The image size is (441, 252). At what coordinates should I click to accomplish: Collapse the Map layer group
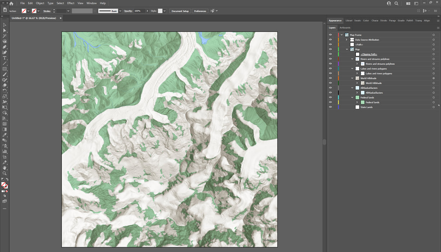point(347,49)
